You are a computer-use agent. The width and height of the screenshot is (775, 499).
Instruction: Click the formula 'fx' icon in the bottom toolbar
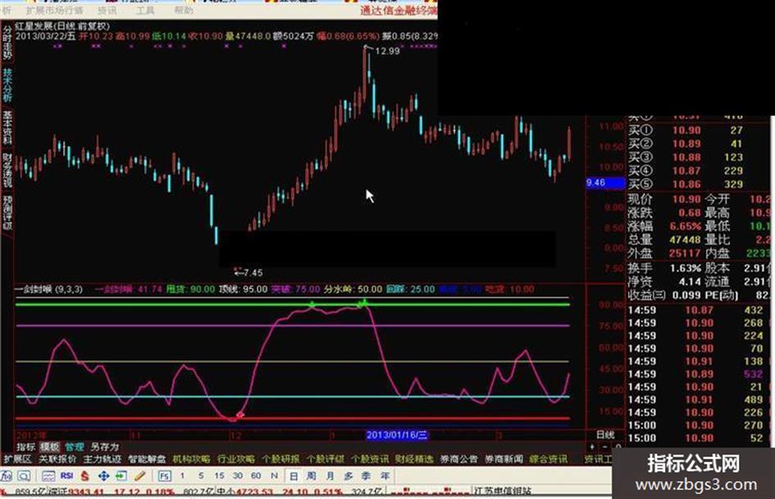click(7, 476)
